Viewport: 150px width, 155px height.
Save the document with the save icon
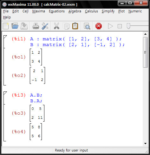click(24, 26)
